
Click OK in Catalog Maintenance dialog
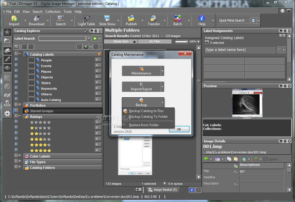coord(179,129)
